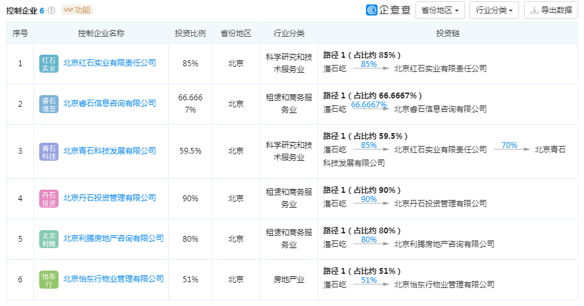This screenshot has width=584, height=306.
Task: Open 北京利腾房地产咨询有限公司 company link
Action: click(113, 239)
